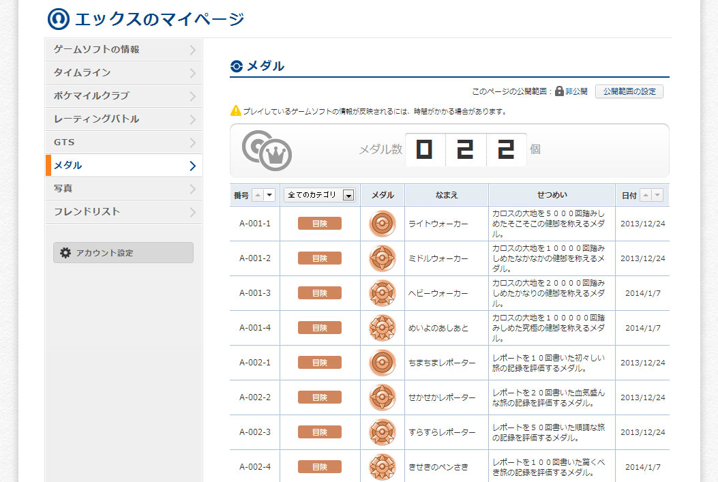Open タイムライン in the sidebar

tap(123, 73)
